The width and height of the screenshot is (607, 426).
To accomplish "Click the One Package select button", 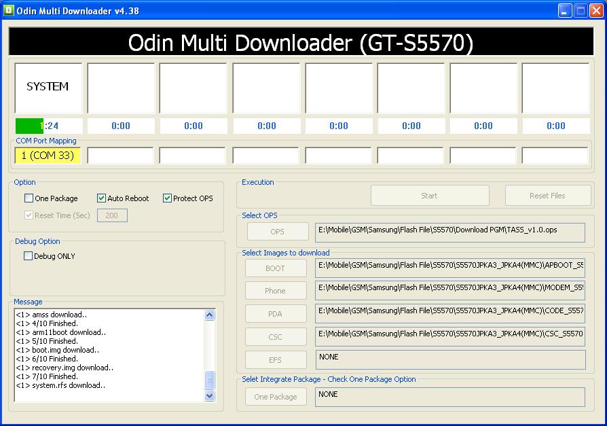I will coord(275,397).
